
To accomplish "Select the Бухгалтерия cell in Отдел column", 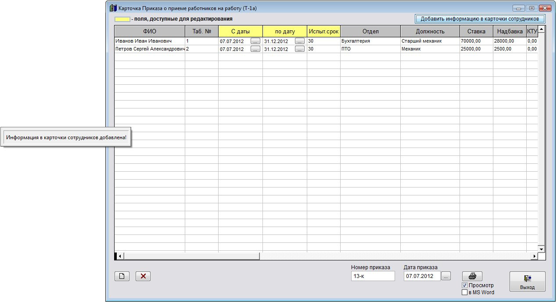I will click(x=370, y=41).
